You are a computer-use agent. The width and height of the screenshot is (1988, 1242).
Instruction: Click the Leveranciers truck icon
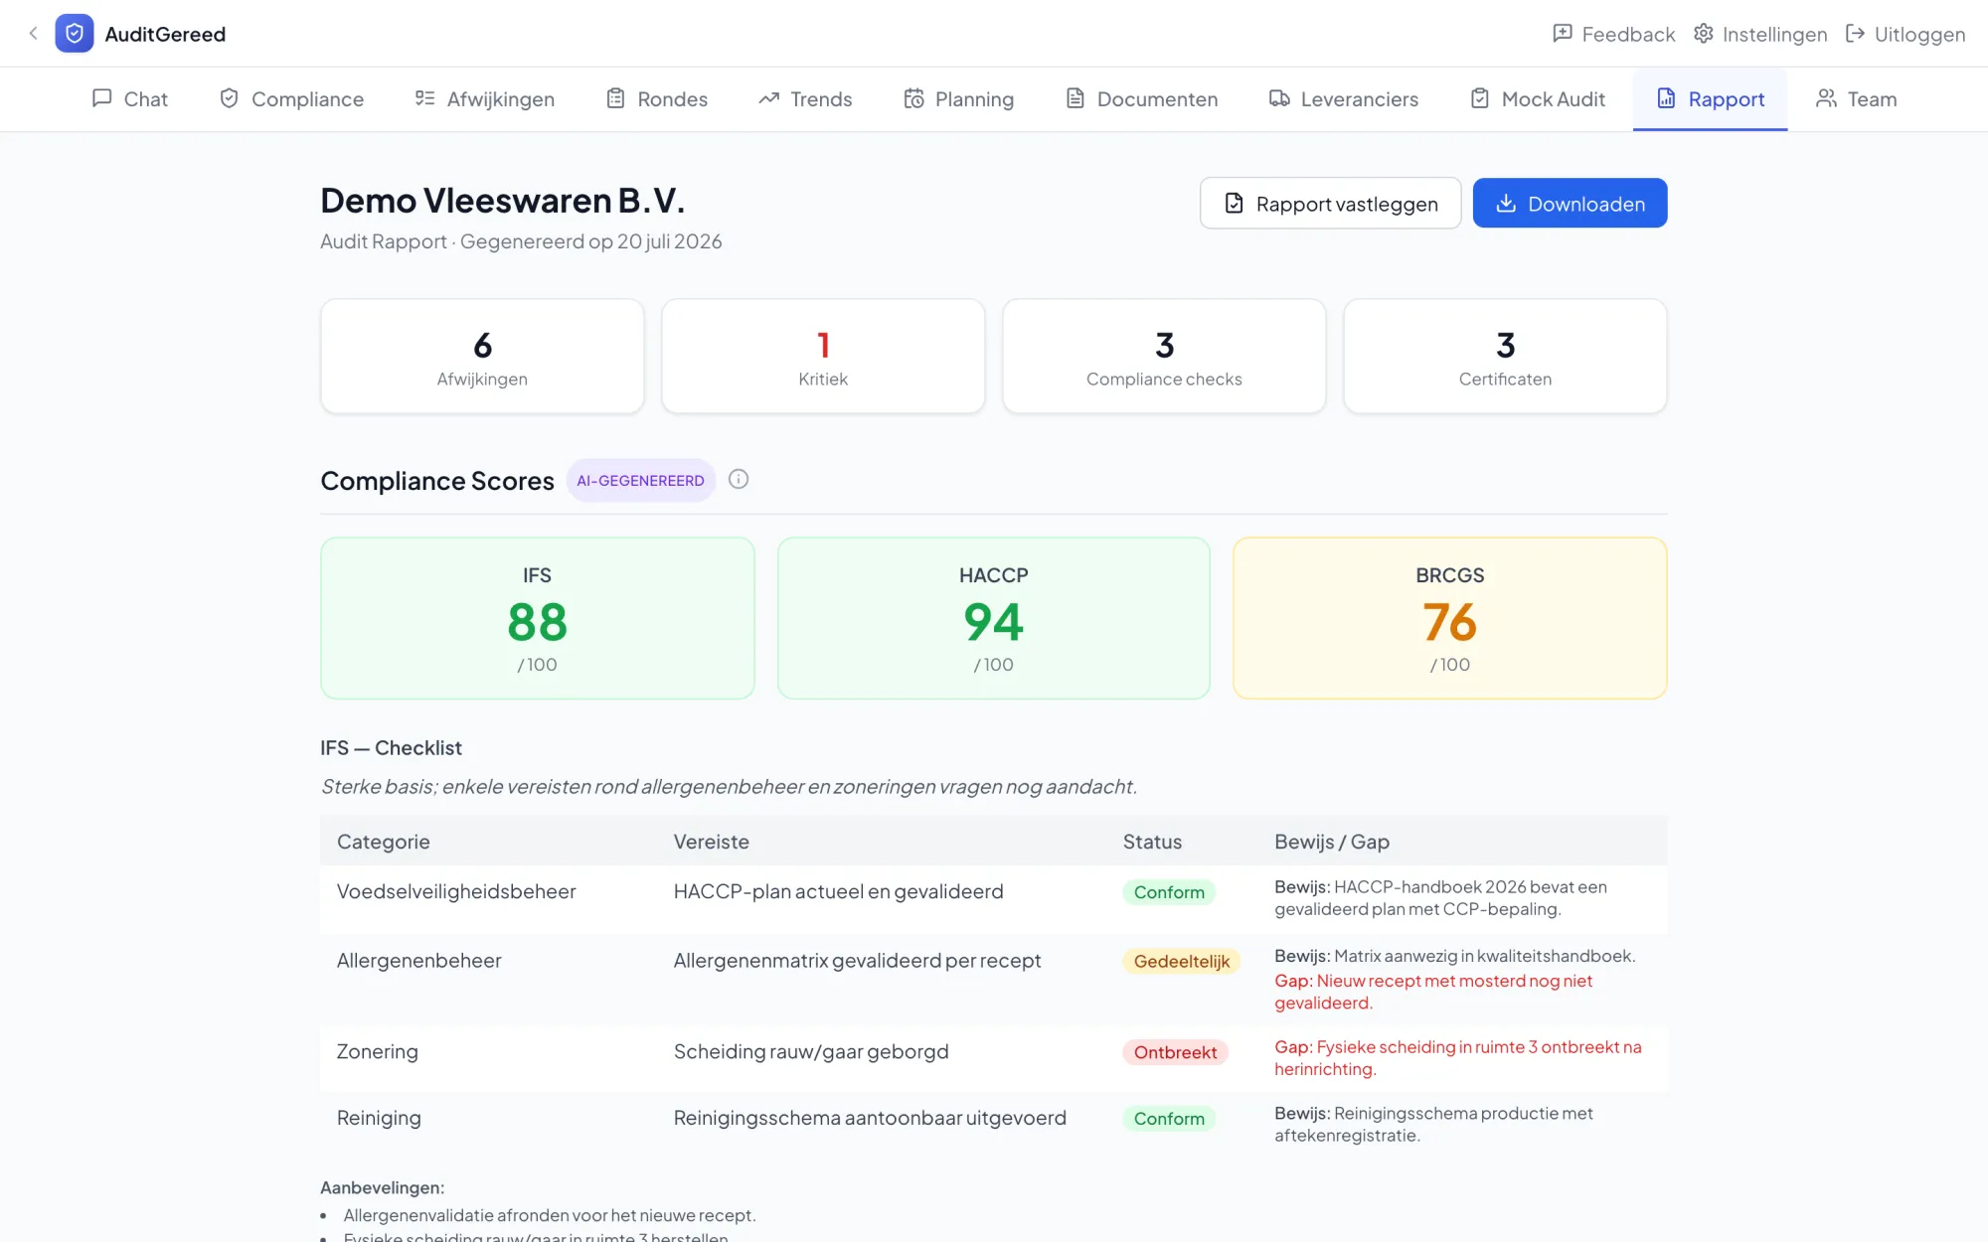pos(1279,98)
